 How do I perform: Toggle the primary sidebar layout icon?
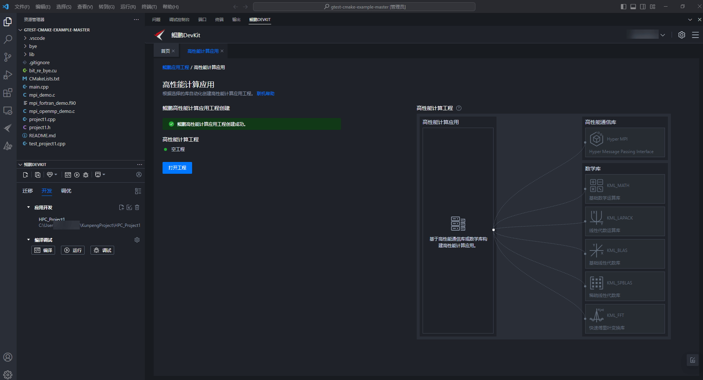[x=624, y=7]
